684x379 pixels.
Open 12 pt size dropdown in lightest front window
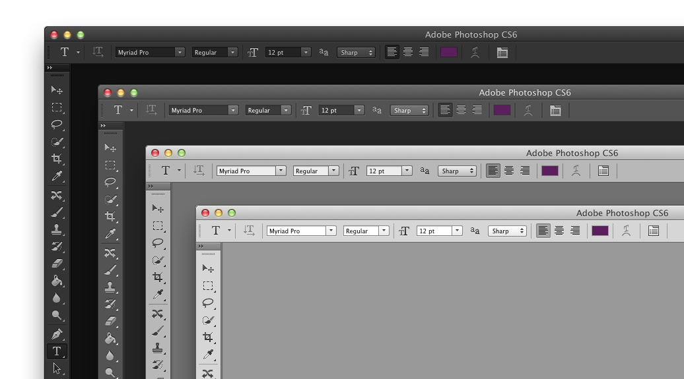(x=457, y=231)
